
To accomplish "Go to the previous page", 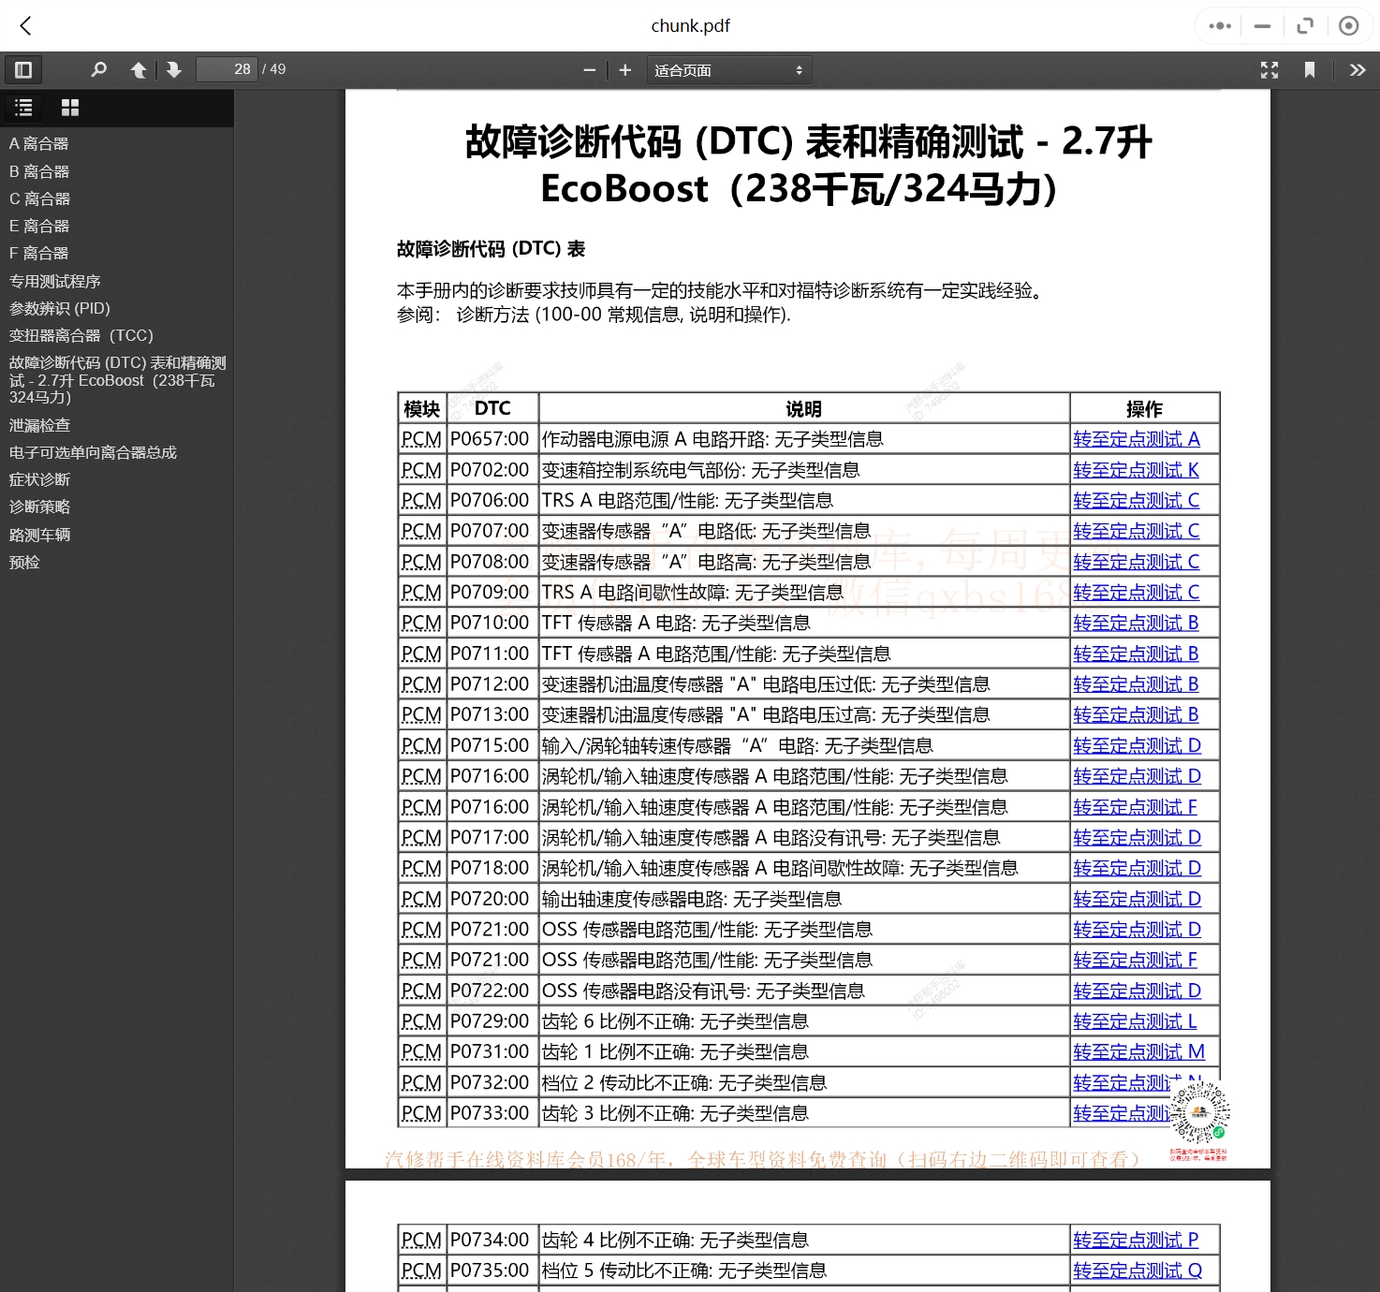I will click(x=138, y=69).
